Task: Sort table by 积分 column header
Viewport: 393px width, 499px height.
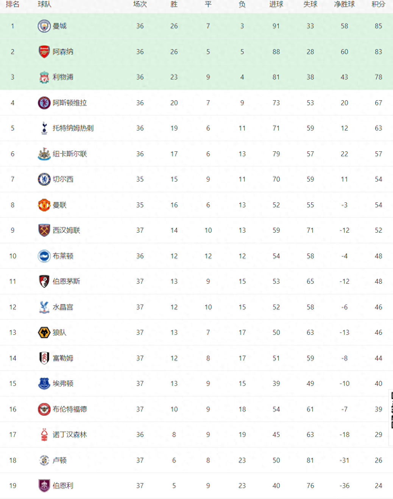Action: (379, 4)
